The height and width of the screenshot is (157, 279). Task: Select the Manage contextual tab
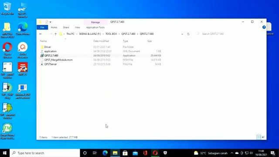coord(95,22)
